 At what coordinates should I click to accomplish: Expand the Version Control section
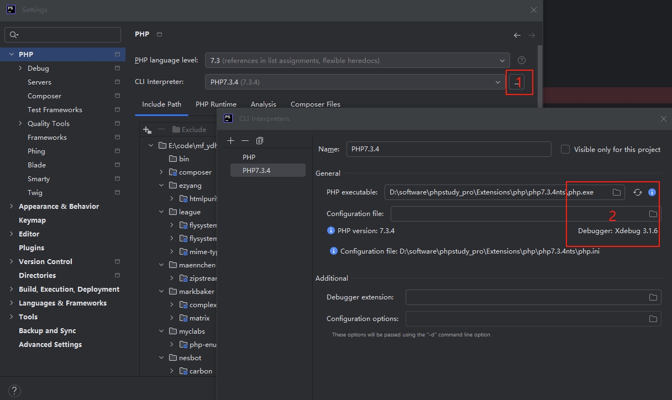[x=12, y=261]
